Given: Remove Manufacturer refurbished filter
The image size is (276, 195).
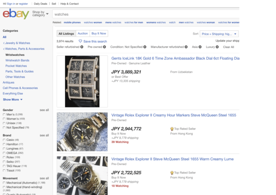Looking at the screenshot, I should 186,47.
